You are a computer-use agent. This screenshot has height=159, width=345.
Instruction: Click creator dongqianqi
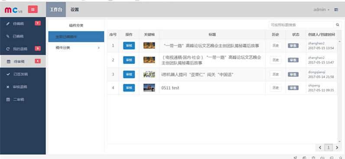pos(317,72)
